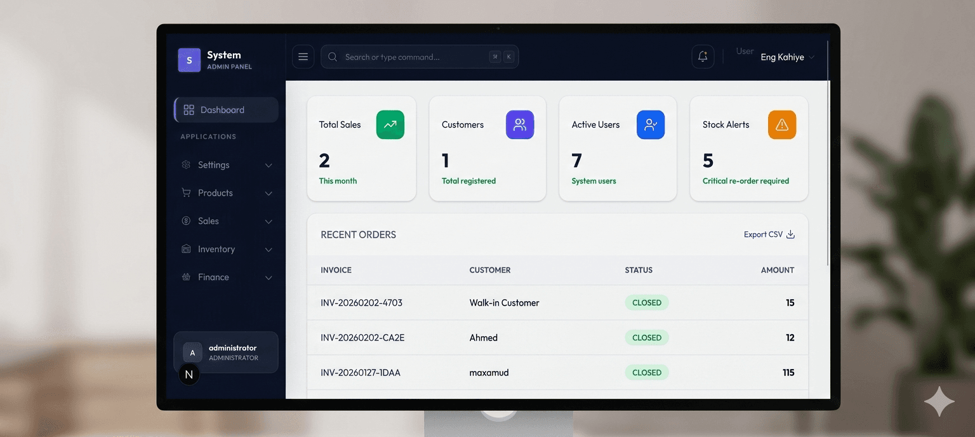
Task: Click the Active Users icon
Action: coord(651,124)
